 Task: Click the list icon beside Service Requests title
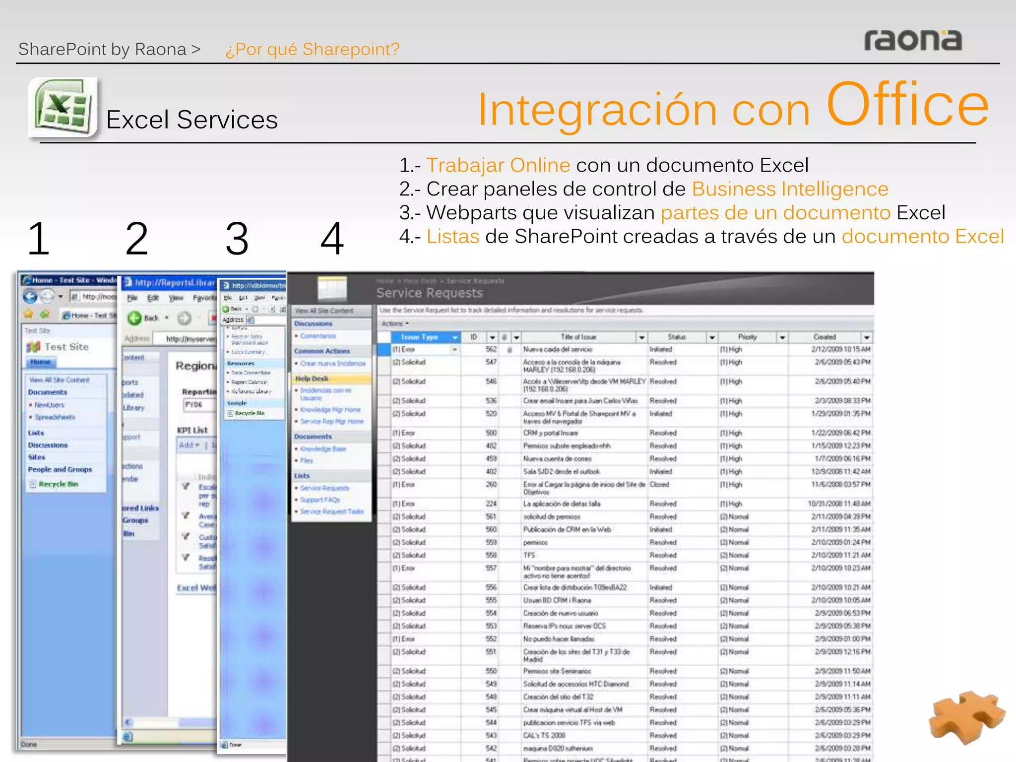[x=332, y=288]
